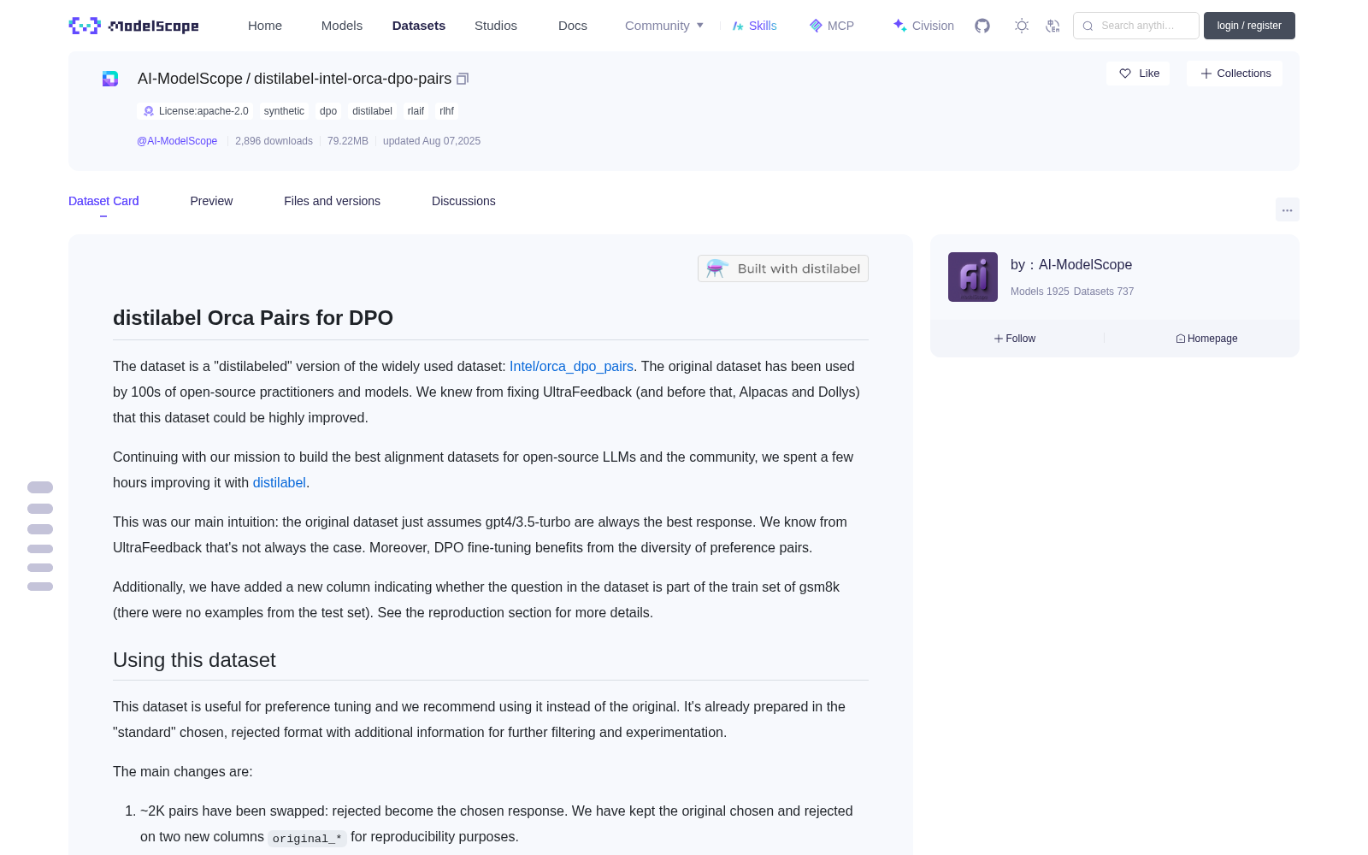The width and height of the screenshot is (1368, 855).
Task: Click the plus icon in Collections
Action: (1206, 74)
